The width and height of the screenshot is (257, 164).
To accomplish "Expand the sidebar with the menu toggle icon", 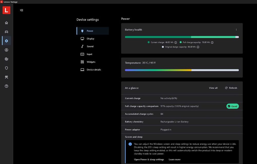I will pos(22,10).
